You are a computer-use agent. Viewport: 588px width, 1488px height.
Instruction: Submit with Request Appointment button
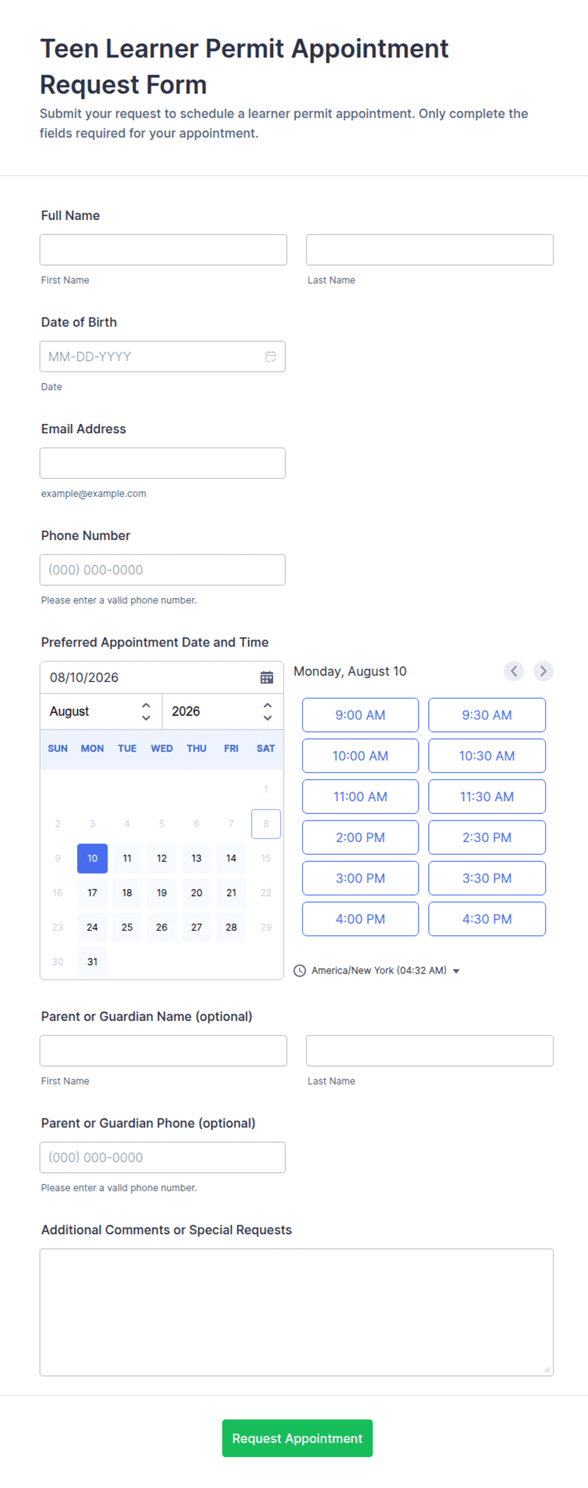click(x=297, y=1439)
